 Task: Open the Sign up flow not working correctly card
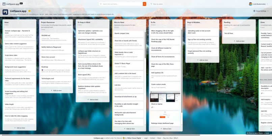(202, 42)
